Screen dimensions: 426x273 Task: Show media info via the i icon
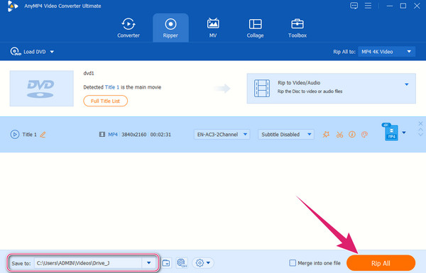point(352,134)
